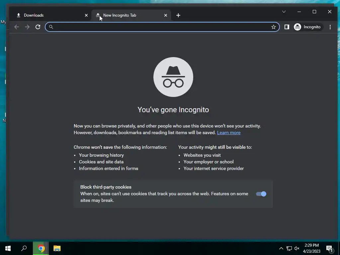Open File Explorer from taskbar
The height and width of the screenshot is (255, 340).
point(57,248)
